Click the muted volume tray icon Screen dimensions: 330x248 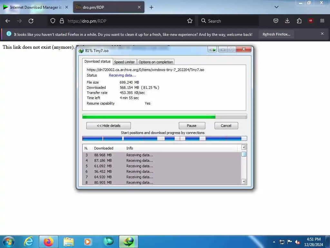point(297,242)
